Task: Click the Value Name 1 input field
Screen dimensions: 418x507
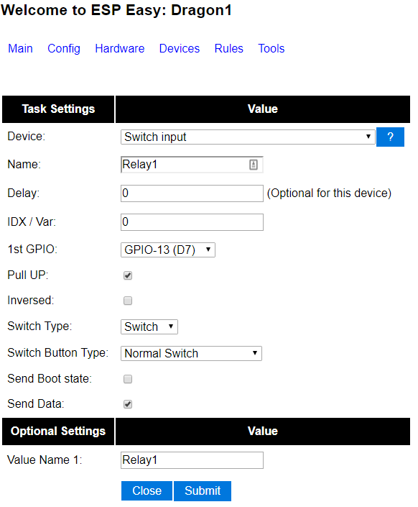Action: pyautogui.click(x=192, y=460)
